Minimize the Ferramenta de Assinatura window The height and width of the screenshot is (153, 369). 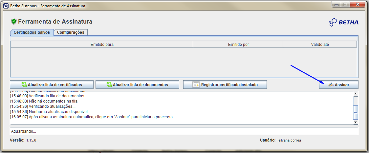point(337,4)
